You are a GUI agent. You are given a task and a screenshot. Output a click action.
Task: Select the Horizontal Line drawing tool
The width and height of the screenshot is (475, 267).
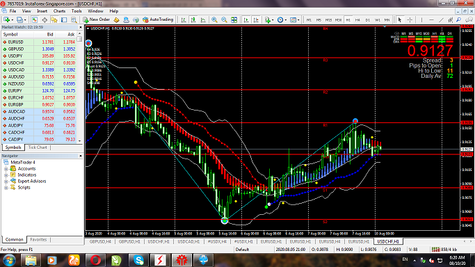(431, 19)
